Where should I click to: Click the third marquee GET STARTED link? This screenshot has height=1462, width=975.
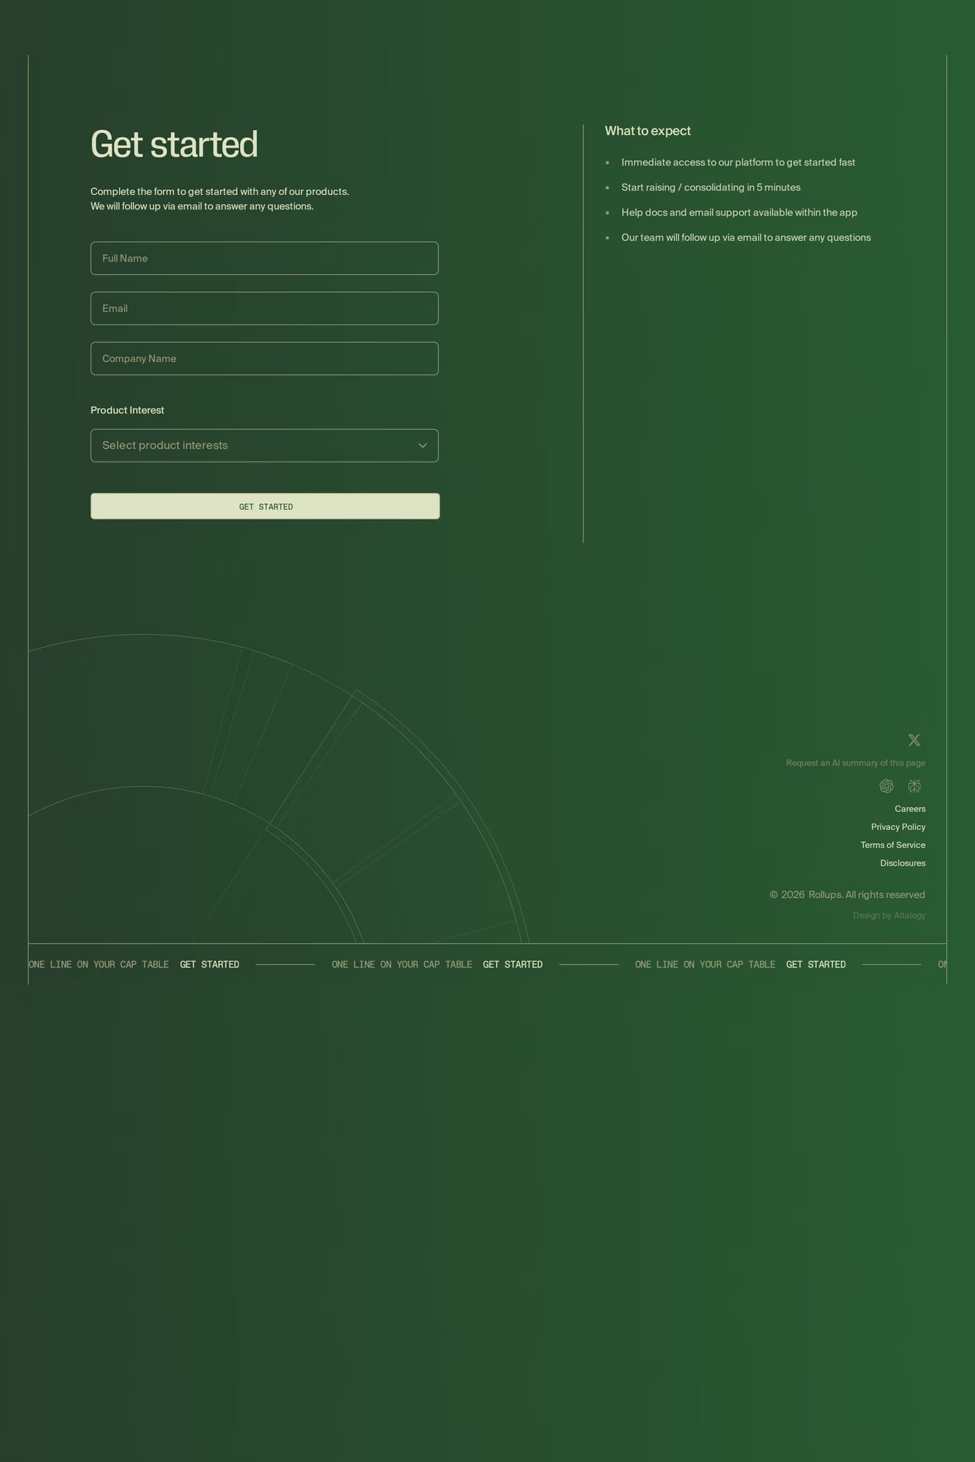[x=816, y=964]
